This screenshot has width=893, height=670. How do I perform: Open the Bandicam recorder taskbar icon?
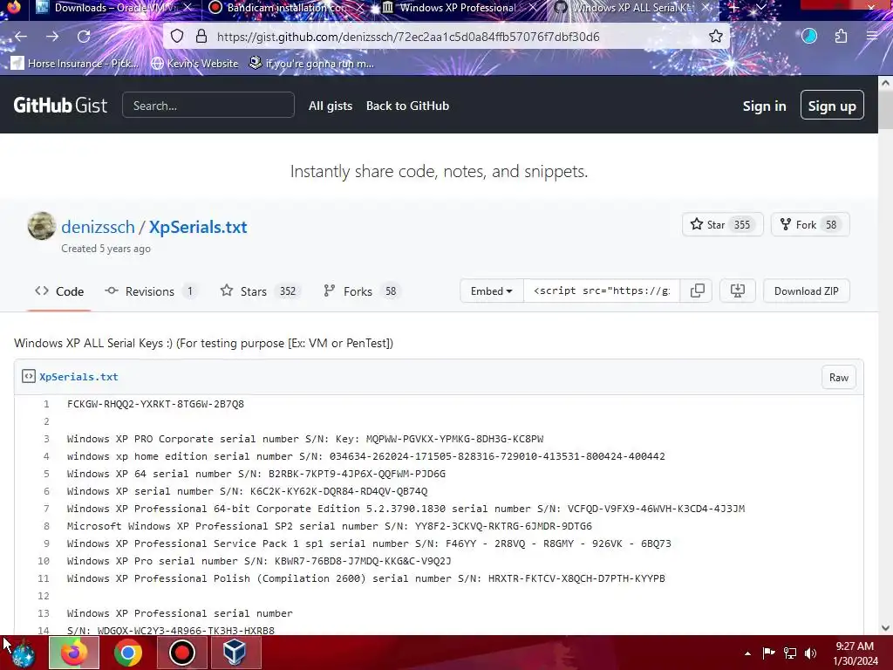[181, 653]
